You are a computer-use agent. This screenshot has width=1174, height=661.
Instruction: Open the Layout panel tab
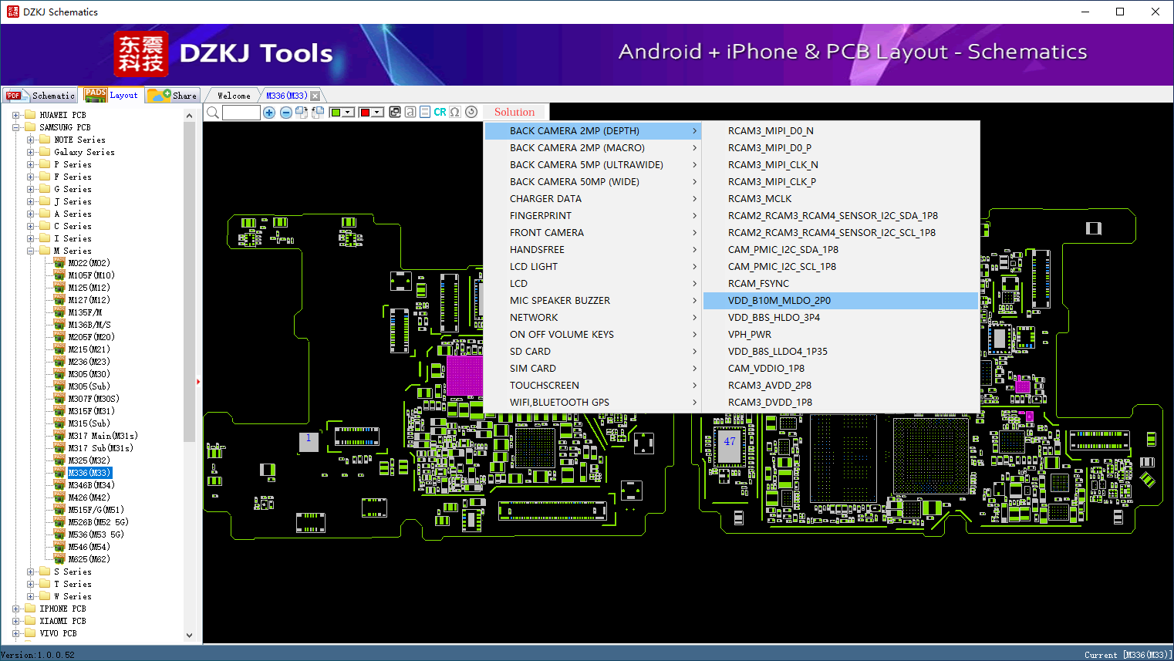pyautogui.click(x=113, y=95)
